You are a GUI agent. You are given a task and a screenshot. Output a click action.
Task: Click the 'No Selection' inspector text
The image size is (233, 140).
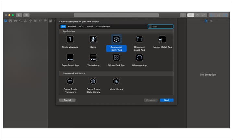click(208, 75)
